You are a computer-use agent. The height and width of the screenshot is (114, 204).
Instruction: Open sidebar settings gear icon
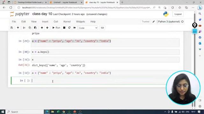point(200,106)
